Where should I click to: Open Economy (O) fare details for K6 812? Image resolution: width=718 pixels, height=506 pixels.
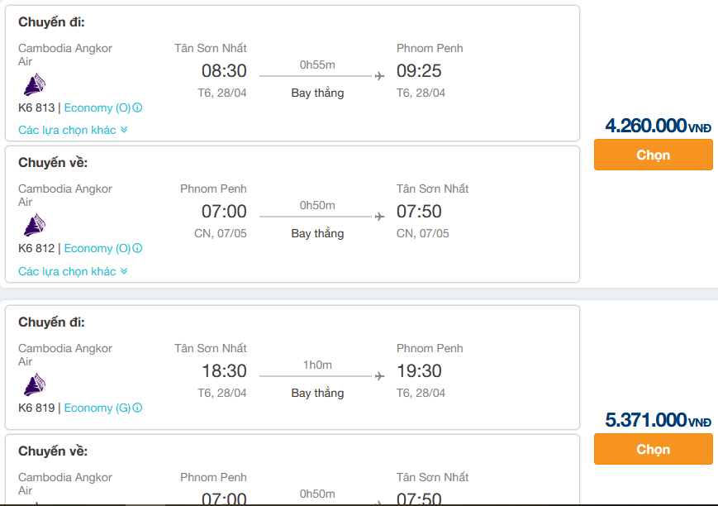pyautogui.click(x=97, y=248)
